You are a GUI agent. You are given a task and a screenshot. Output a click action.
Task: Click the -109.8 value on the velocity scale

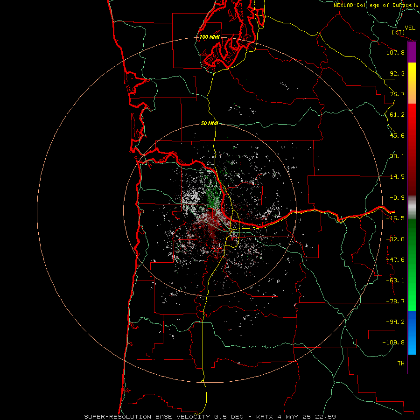pyautogui.click(x=393, y=343)
